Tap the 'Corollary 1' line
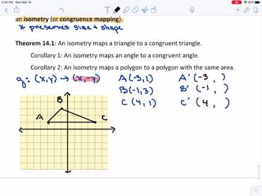262x196 pixels. (x=115, y=56)
